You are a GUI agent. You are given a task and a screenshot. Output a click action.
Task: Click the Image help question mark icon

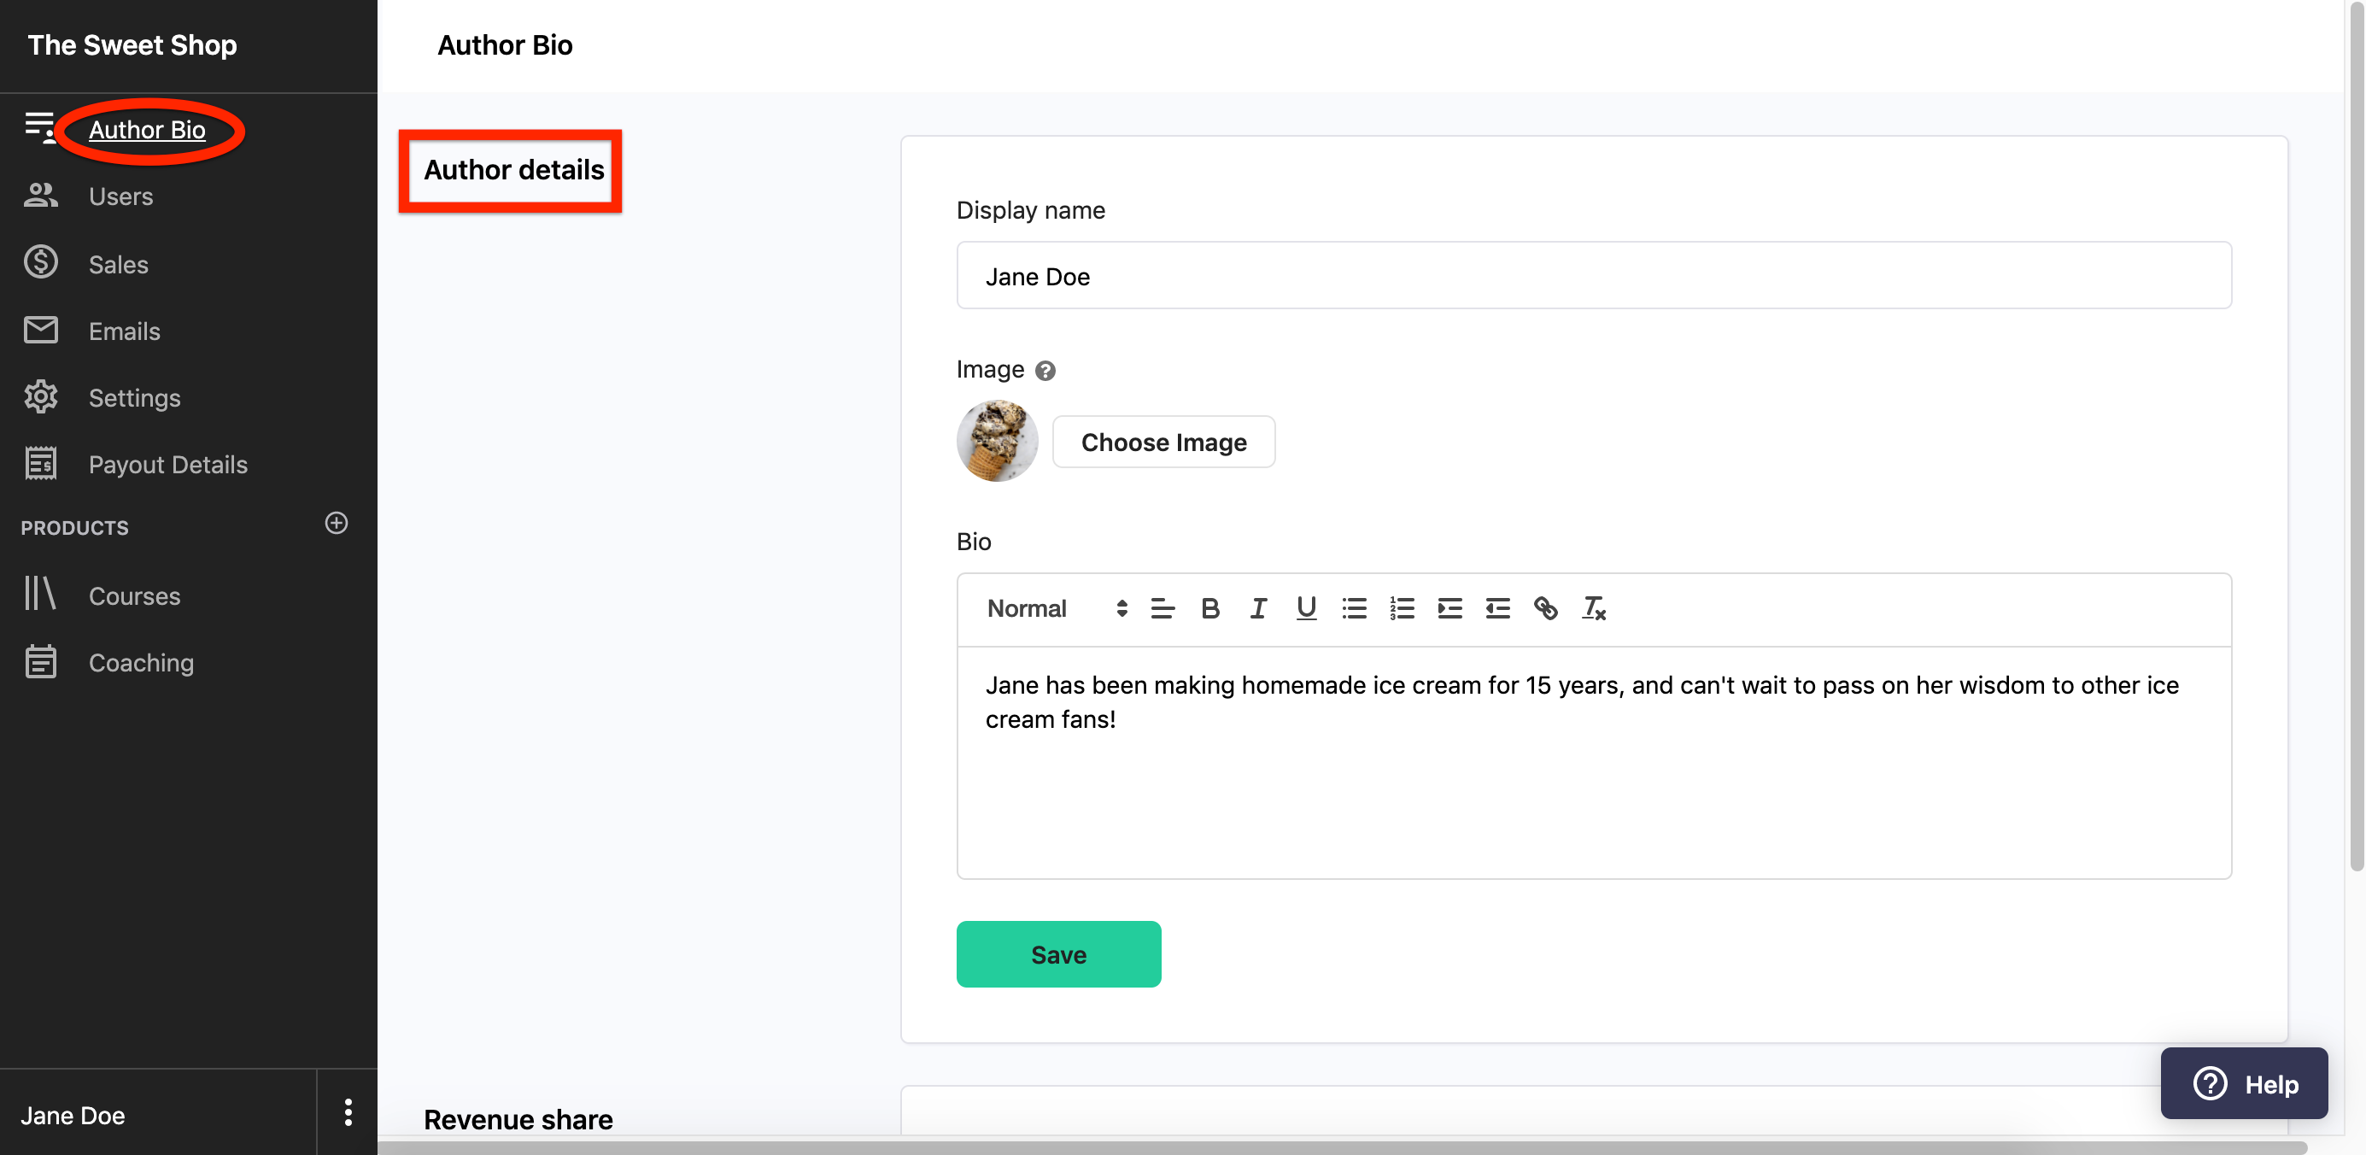coord(1045,370)
